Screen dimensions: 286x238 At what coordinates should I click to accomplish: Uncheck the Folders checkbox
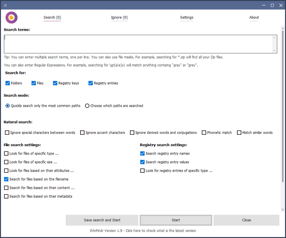click(x=8, y=83)
